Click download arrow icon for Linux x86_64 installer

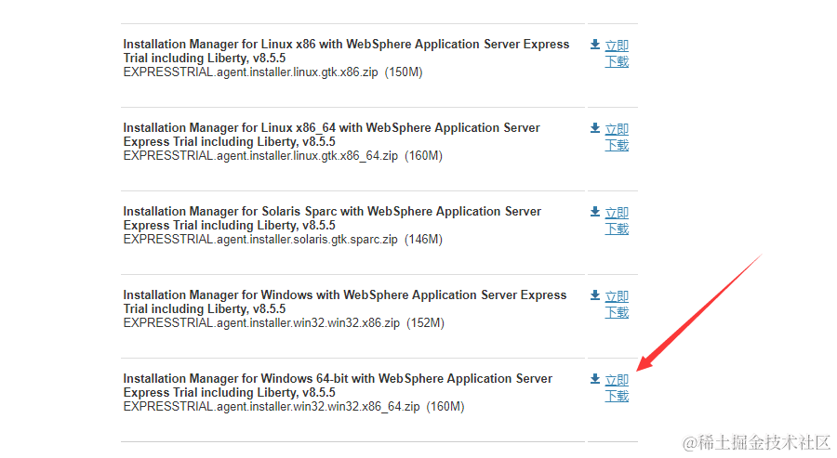[x=595, y=128]
